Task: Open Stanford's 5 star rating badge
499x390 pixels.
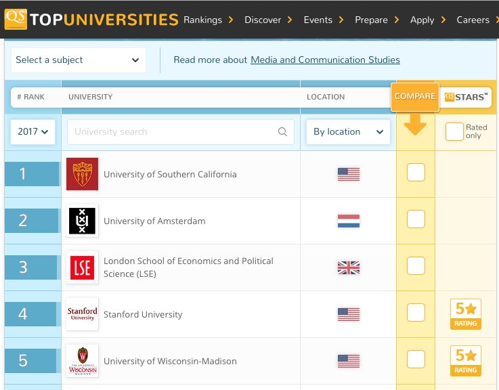Action: click(x=466, y=314)
